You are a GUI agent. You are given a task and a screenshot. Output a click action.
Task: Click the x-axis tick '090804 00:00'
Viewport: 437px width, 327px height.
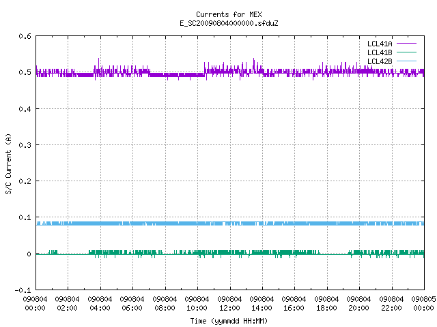pyautogui.click(x=35, y=304)
